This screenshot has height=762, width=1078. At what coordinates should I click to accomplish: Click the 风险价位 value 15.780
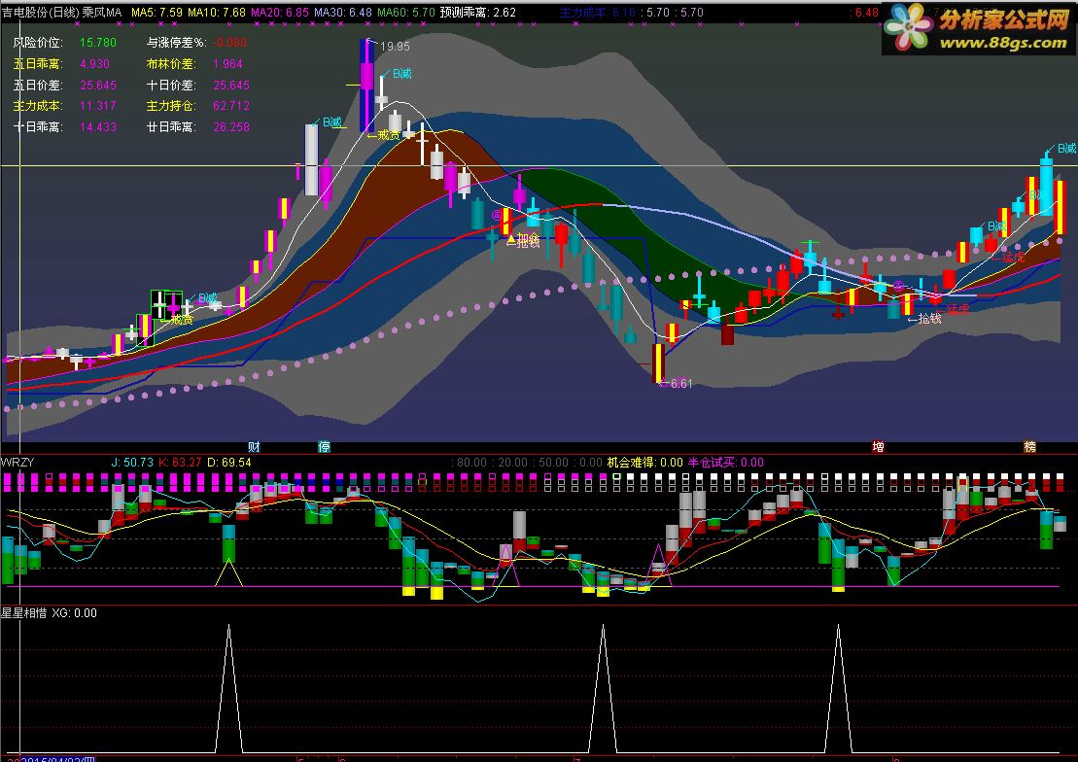pyautogui.click(x=97, y=43)
